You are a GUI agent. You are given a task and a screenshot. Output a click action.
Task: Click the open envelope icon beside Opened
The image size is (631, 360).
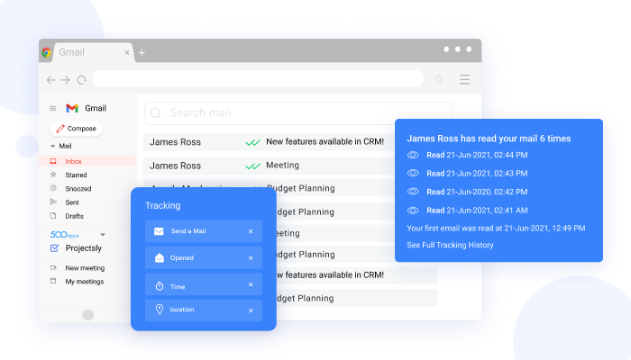tap(160, 257)
